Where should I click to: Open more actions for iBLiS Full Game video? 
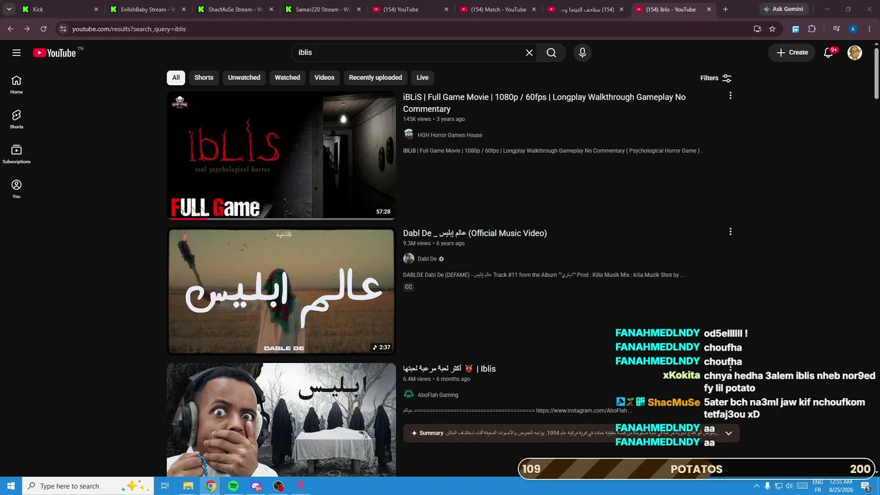pos(730,96)
